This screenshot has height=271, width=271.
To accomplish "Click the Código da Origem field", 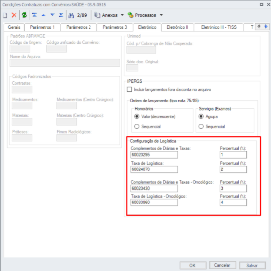I will [20, 49].
